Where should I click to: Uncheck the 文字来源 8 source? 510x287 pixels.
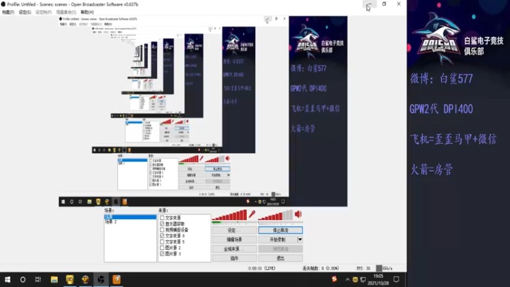(x=162, y=235)
